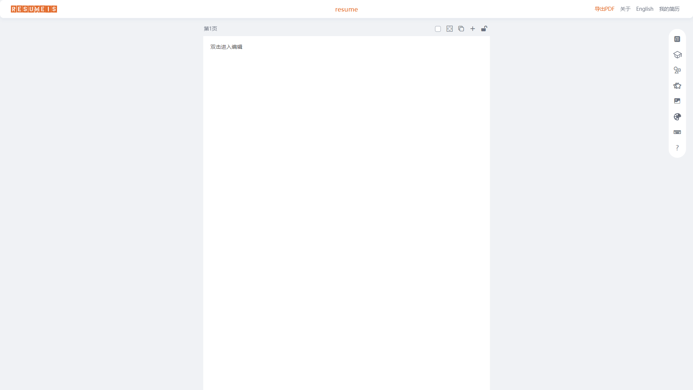The image size is (693, 390).
Task: Open the image panel icon
Action: click(677, 101)
